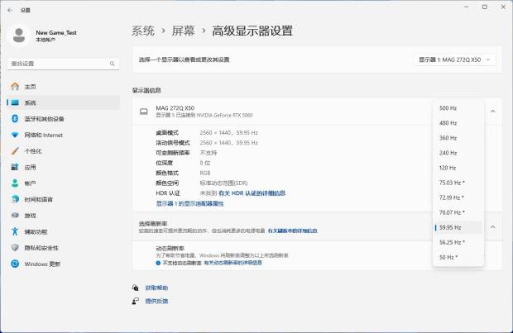The width and height of the screenshot is (513, 333).
Task: Open 个性化 settings
Action: [x=64, y=151]
